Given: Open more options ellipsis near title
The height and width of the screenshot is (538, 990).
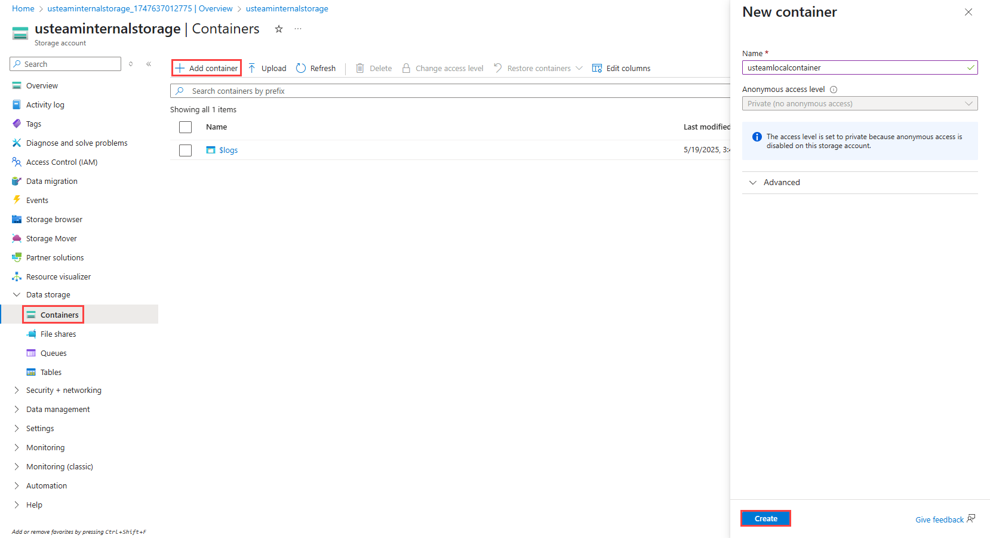Looking at the screenshot, I should point(298,29).
